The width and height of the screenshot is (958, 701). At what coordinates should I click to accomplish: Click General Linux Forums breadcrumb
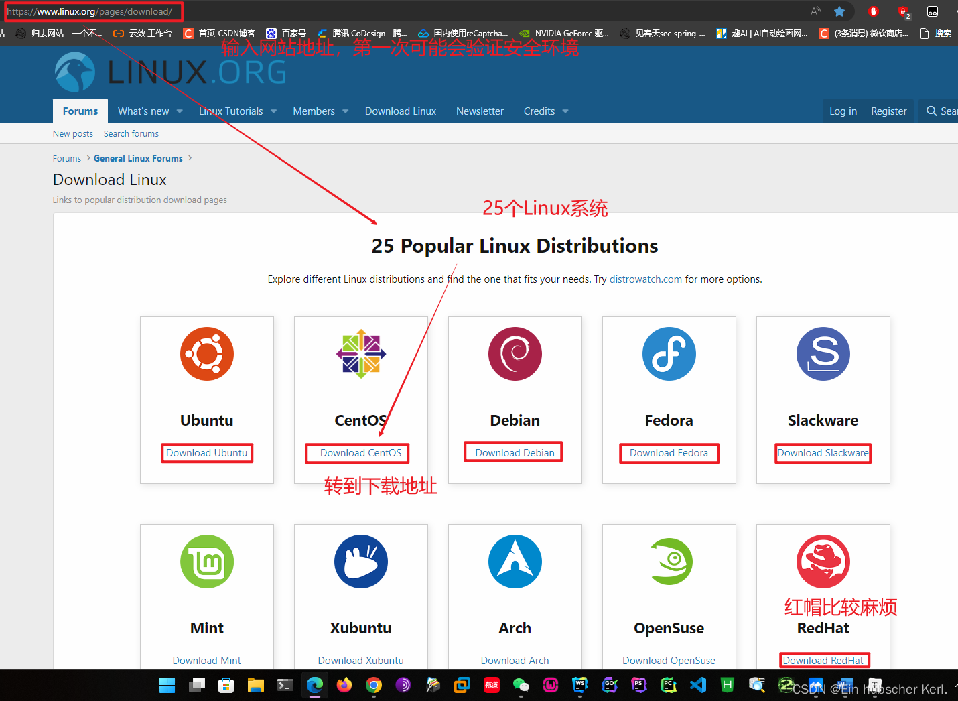138,159
